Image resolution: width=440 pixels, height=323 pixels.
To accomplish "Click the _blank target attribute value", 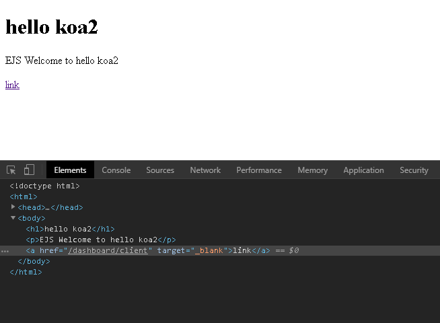I will pyautogui.click(x=209, y=250).
